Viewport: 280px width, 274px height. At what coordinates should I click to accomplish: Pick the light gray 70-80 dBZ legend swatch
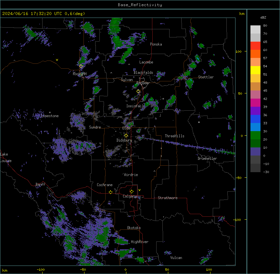point(255,30)
